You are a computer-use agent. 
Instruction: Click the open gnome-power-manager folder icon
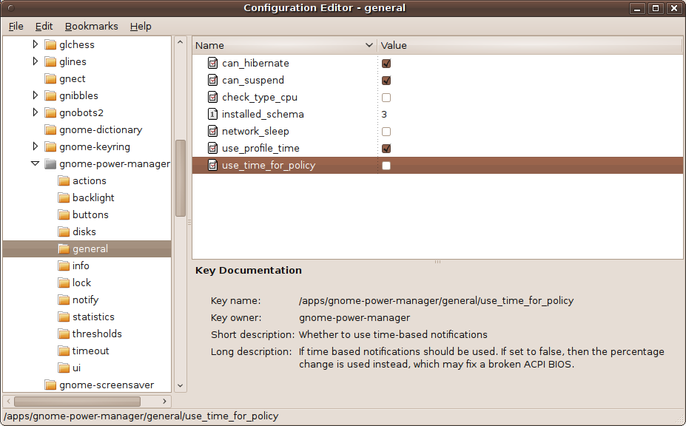pyautogui.click(x=51, y=164)
